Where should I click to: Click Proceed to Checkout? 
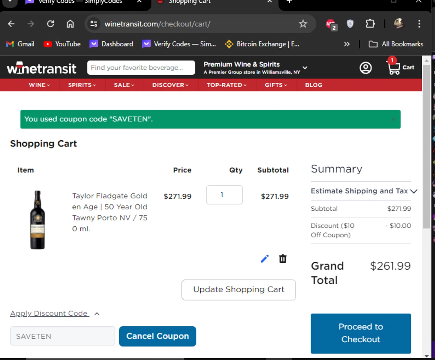(x=361, y=333)
